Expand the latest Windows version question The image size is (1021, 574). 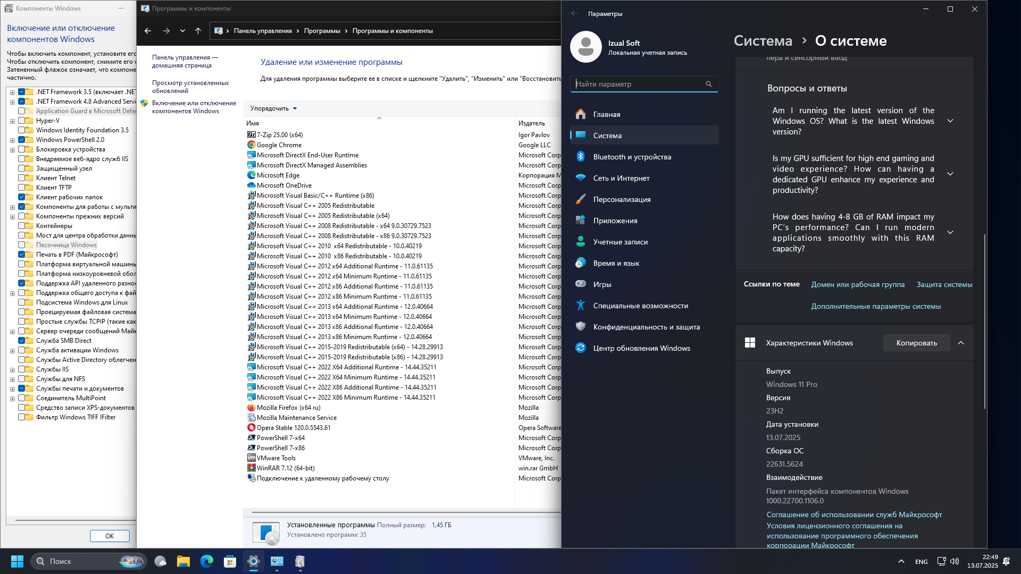[x=950, y=121]
